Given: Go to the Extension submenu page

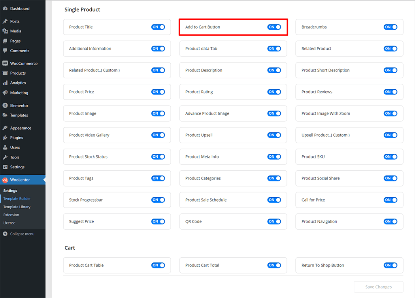Looking at the screenshot, I should (x=11, y=215).
